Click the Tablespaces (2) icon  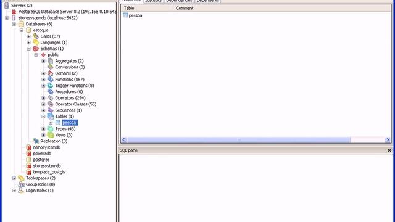click(21, 178)
